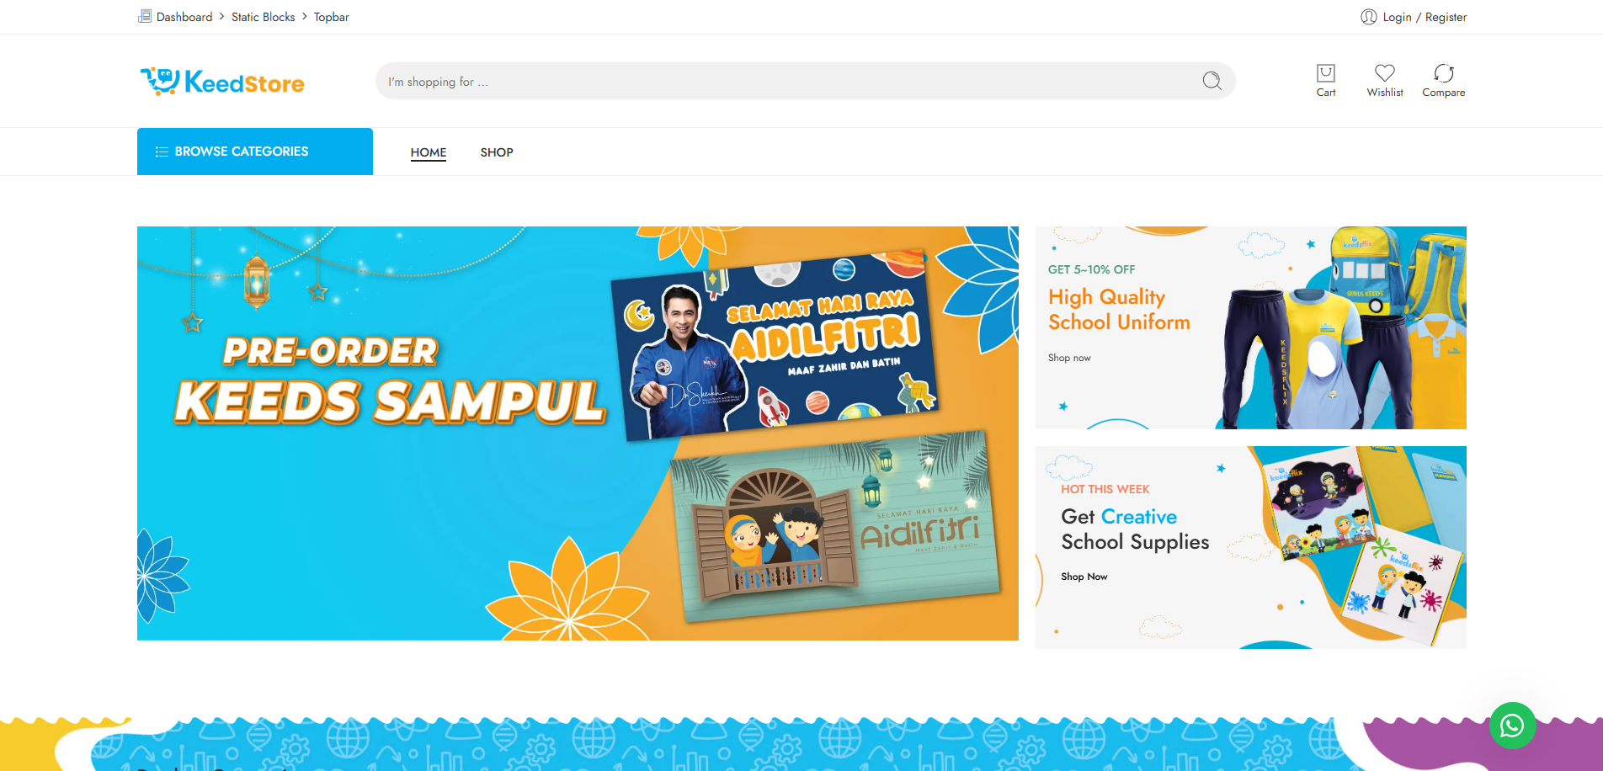Viewport: 1603px width, 771px height.
Task: Click Shop now on School Uniform banner
Action: pyautogui.click(x=1069, y=358)
